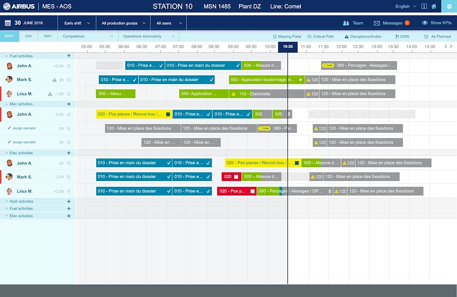
Task: Open the settings gear in the header
Action: [x=449, y=6]
